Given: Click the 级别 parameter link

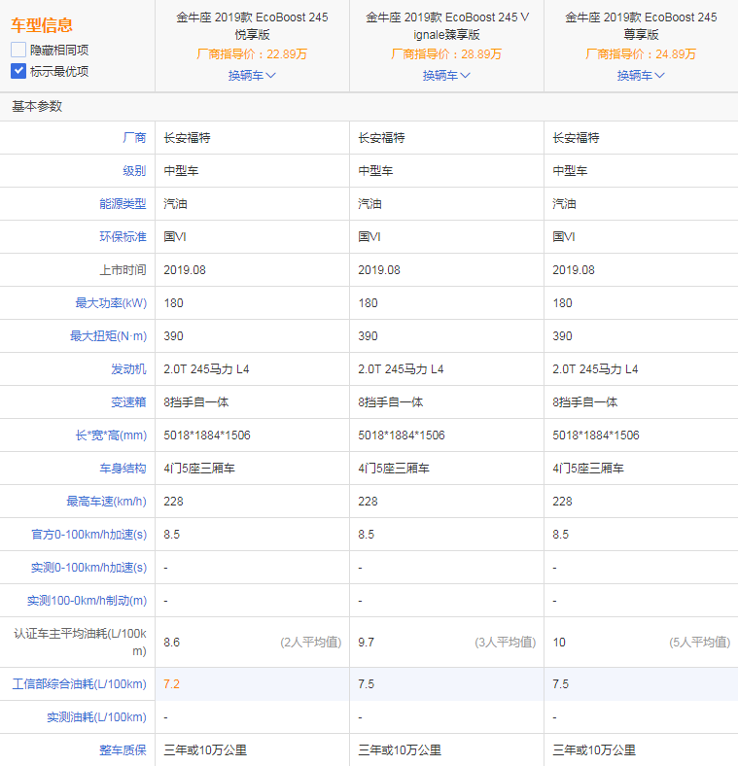Looking at the screenshot, I should point(134,170).
